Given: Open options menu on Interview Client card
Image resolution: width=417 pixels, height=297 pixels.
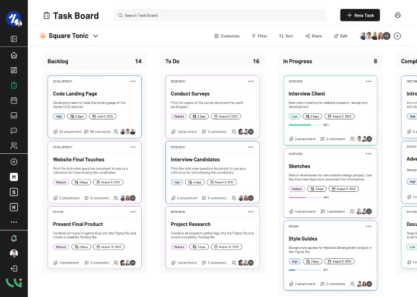Looking at the screenshot, I should click(x=368, y=81).
